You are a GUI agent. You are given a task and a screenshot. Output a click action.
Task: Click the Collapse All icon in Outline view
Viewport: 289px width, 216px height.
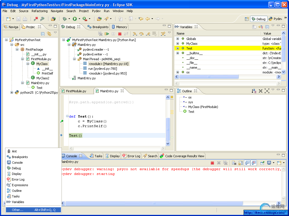click(260, 91)
